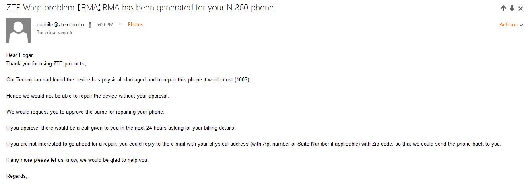528x185 pixels.
Task: Expand the recipient details chevron
Action: coord(71,33)
